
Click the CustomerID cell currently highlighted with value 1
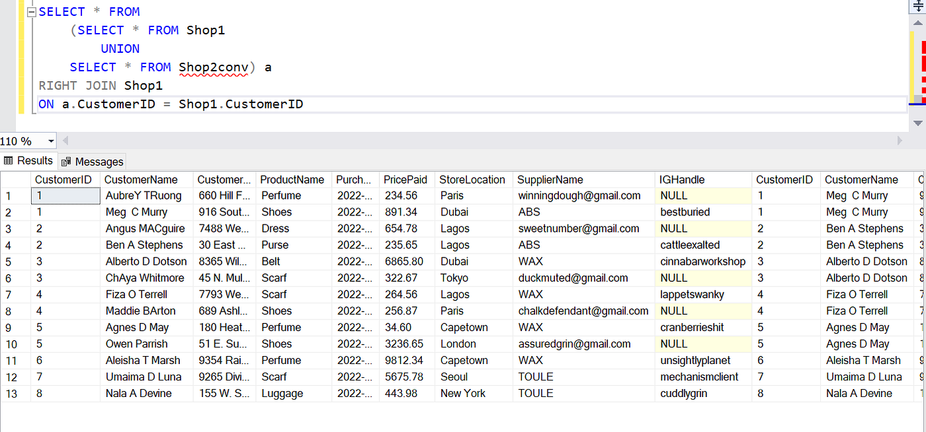coord(65,195)
